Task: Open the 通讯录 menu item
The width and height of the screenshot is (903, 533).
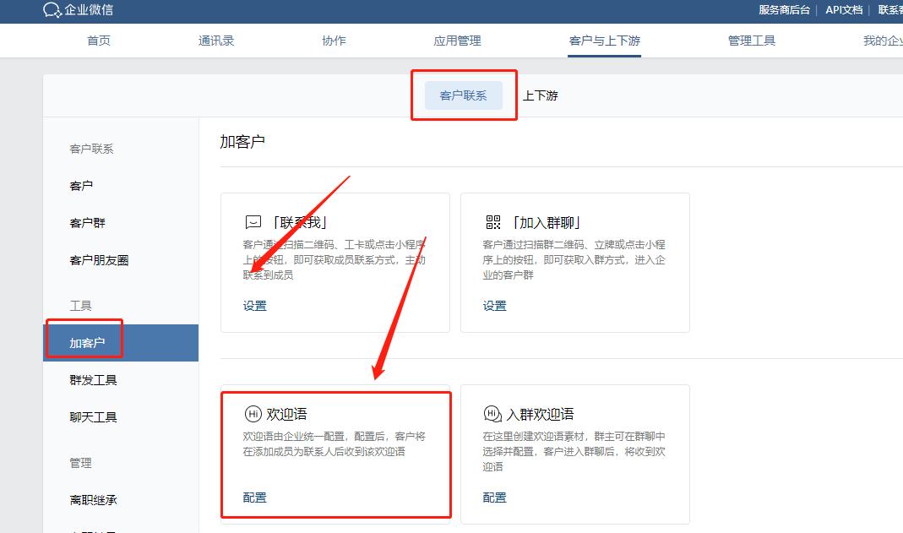Action: tap(215, 40)
